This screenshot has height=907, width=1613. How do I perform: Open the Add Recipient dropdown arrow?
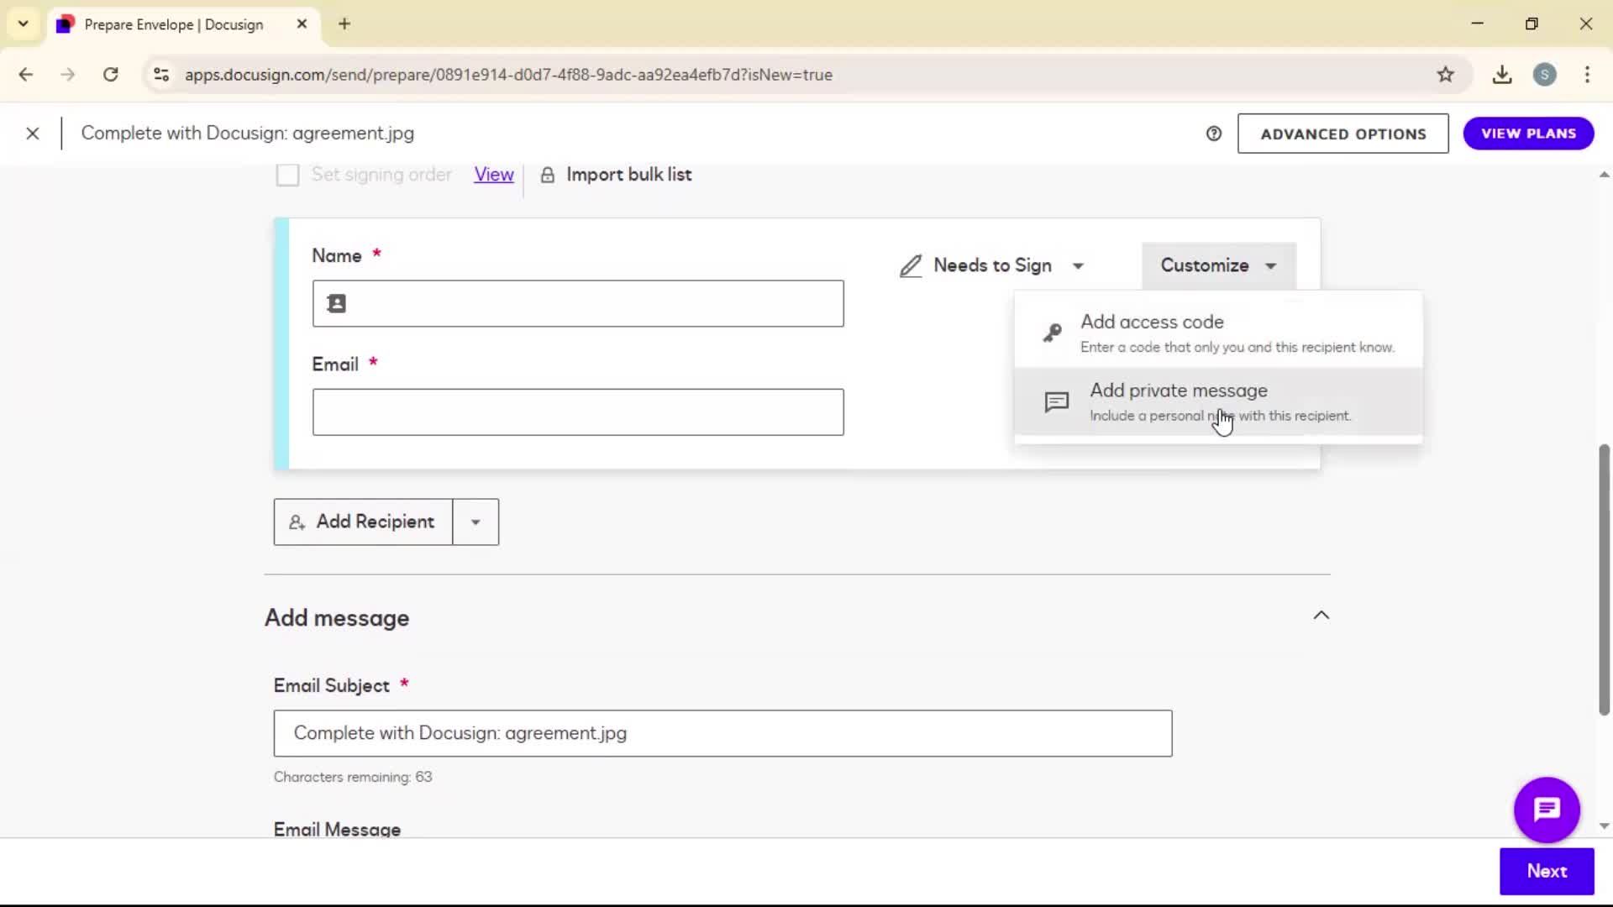pos(475,522)
